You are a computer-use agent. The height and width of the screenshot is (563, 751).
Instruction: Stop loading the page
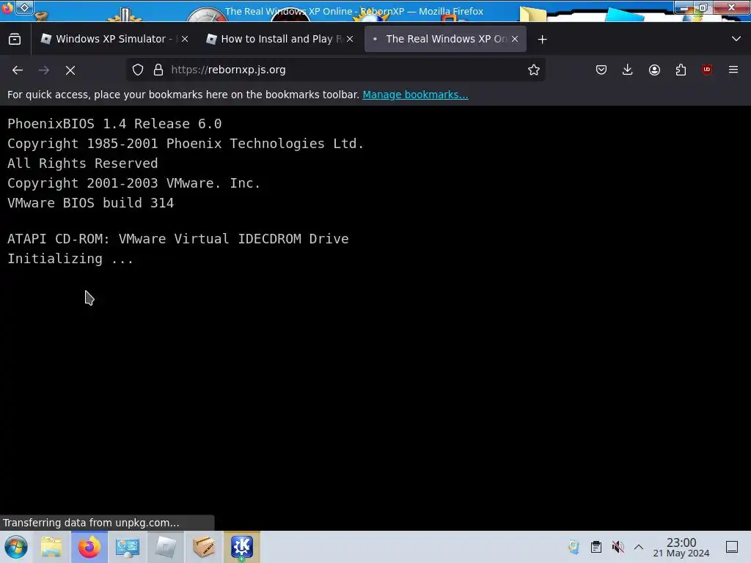[70, 70]
